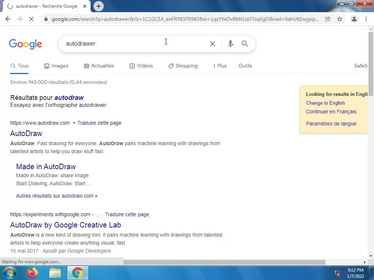This screenshot has width=374, height=280.
Task: Click the share page icon in address bar
Action: pyautogui.click(x=328, y=19)
